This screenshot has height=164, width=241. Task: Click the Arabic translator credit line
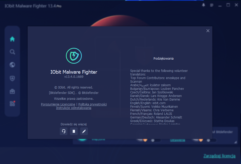150,85
